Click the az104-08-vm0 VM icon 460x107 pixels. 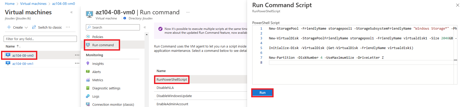coord(8,55)
